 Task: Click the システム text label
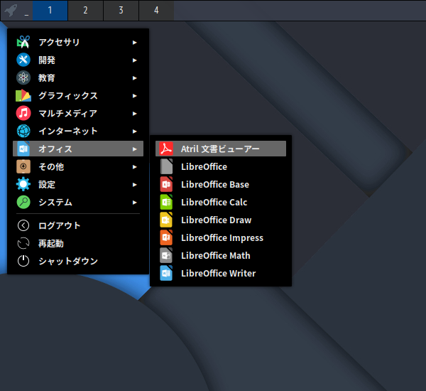(55, 202)
